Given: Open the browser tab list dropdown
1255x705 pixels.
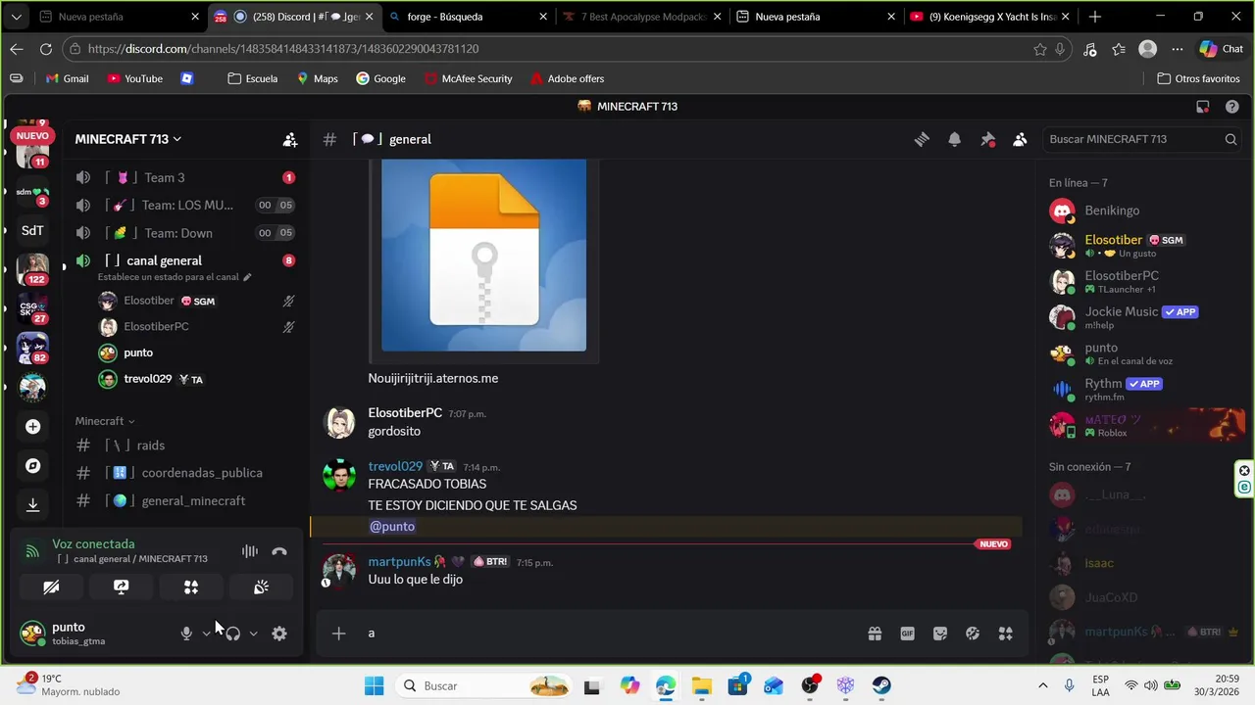Looking at the screenshot, I should point(17,17).
